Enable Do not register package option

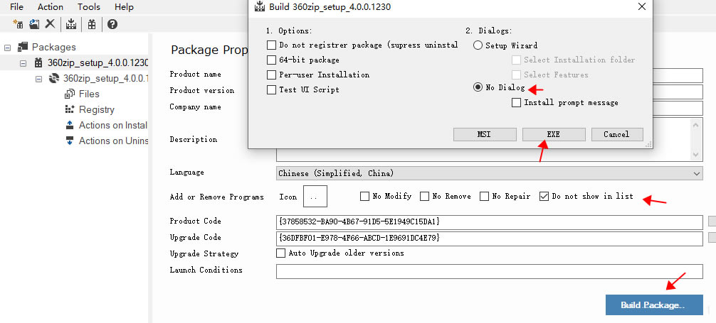pyautogui.click(x=271, y=45)
